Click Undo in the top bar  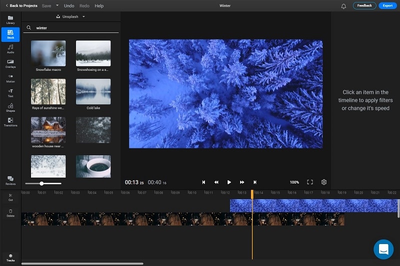point(69,6)
